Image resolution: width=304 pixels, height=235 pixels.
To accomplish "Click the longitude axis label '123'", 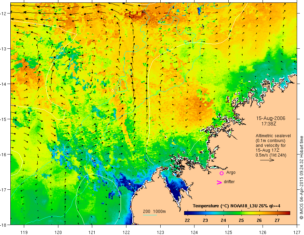I will [x=160, y=232].
